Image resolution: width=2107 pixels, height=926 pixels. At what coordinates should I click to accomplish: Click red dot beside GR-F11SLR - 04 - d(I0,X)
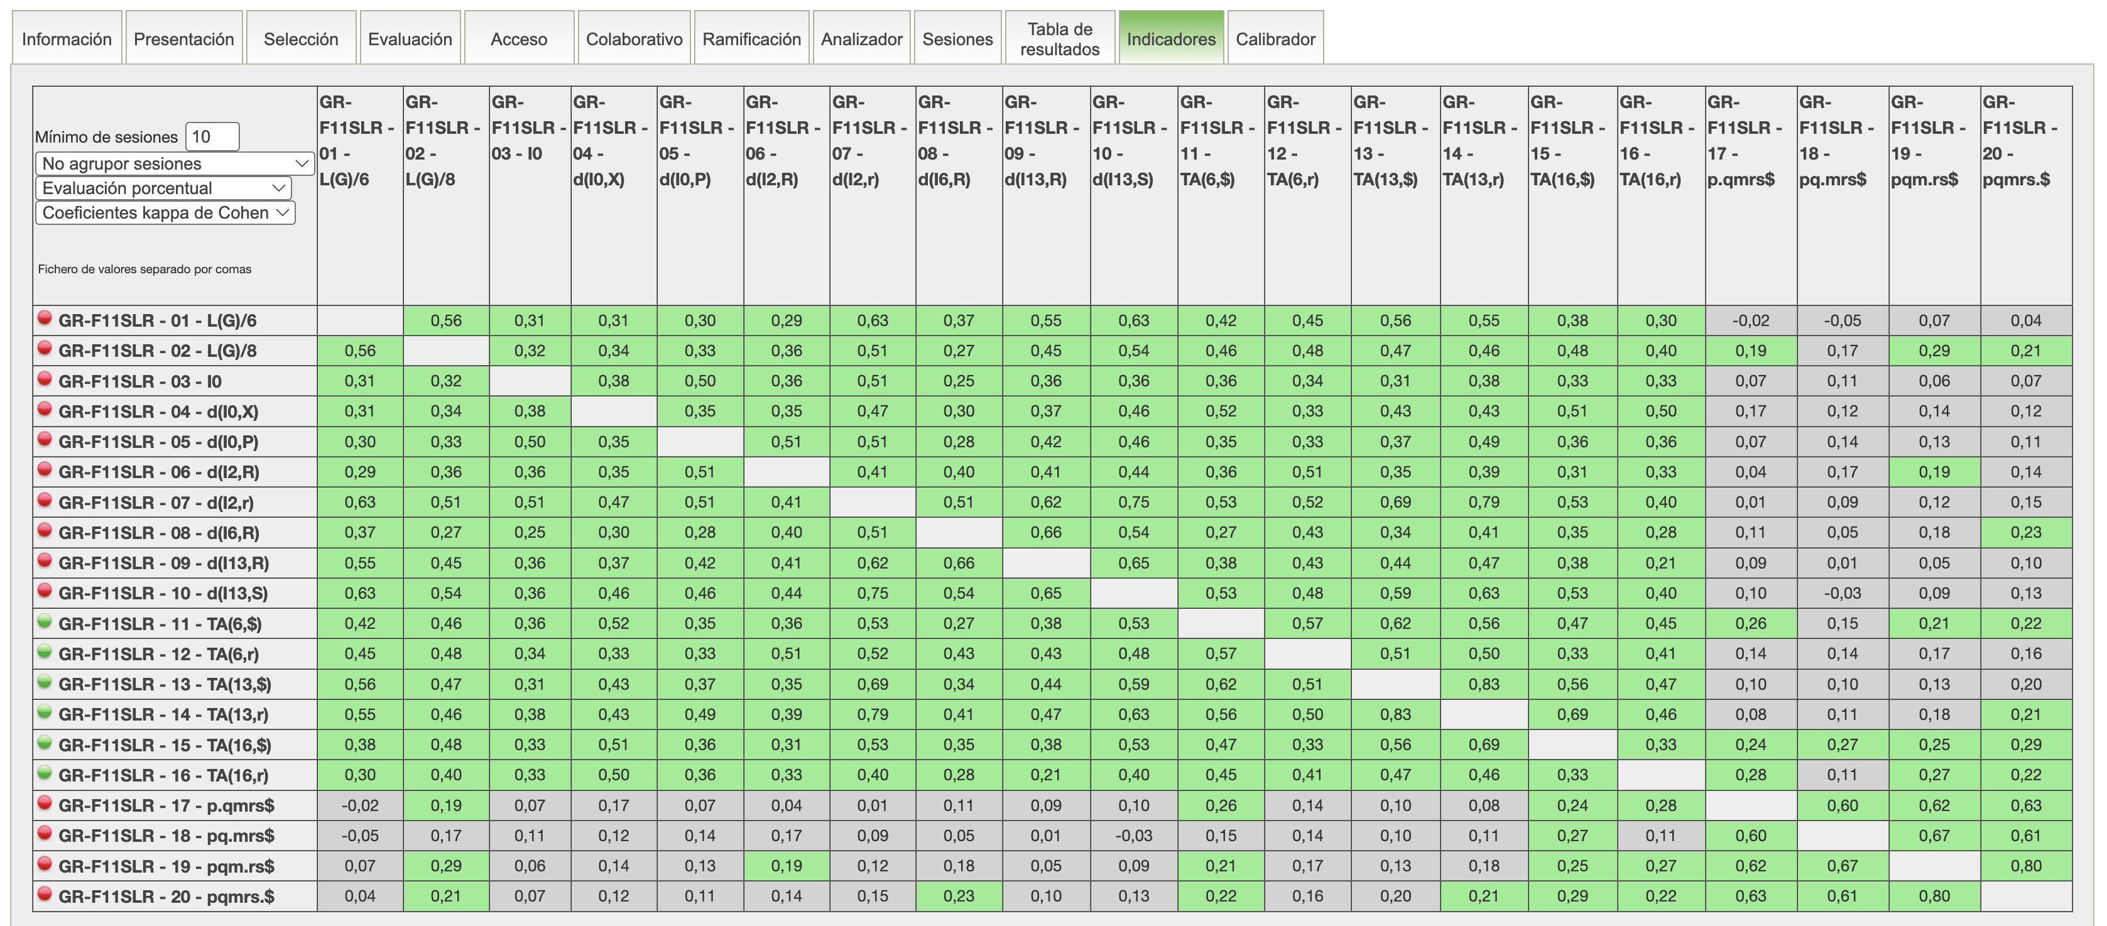pos(45,409)
